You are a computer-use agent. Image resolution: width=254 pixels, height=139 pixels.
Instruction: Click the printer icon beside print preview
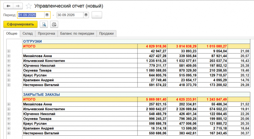[54, 24]
